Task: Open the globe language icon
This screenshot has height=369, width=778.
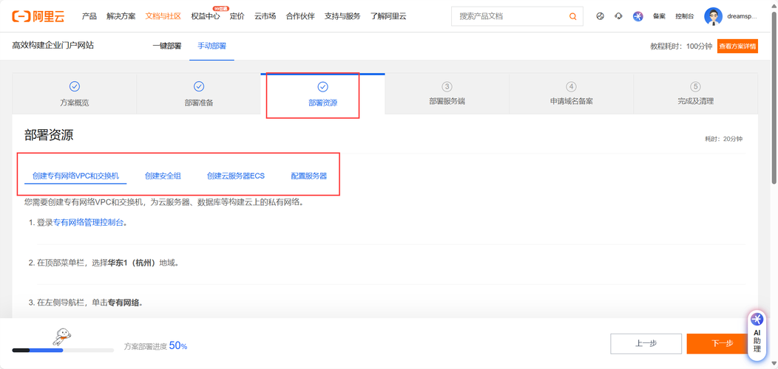Action: 600,16
